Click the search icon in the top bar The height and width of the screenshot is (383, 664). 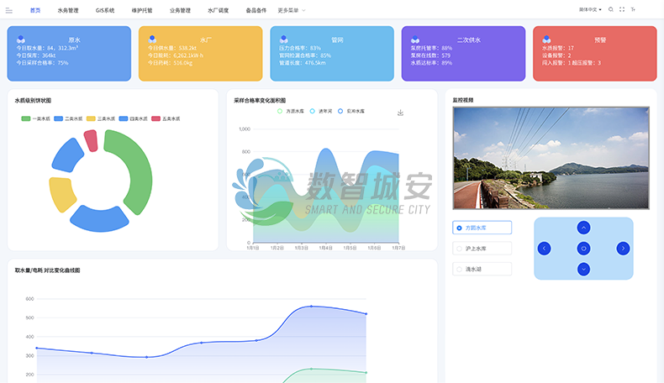point(610,10)
